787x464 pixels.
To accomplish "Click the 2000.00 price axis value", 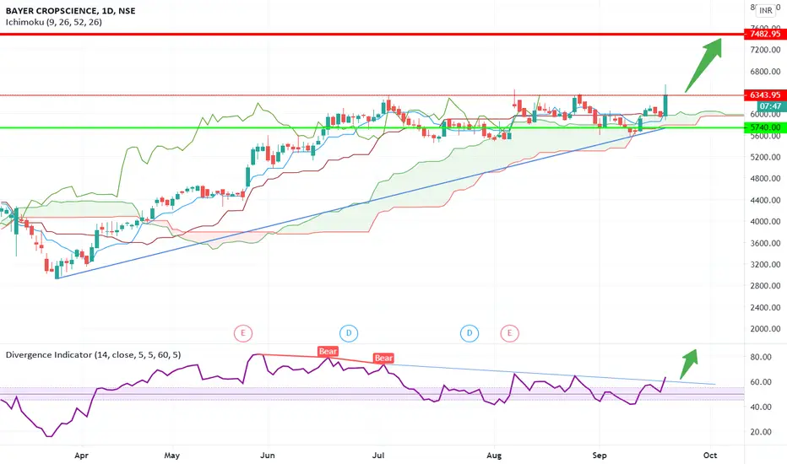I will click(x=765, y=328).
